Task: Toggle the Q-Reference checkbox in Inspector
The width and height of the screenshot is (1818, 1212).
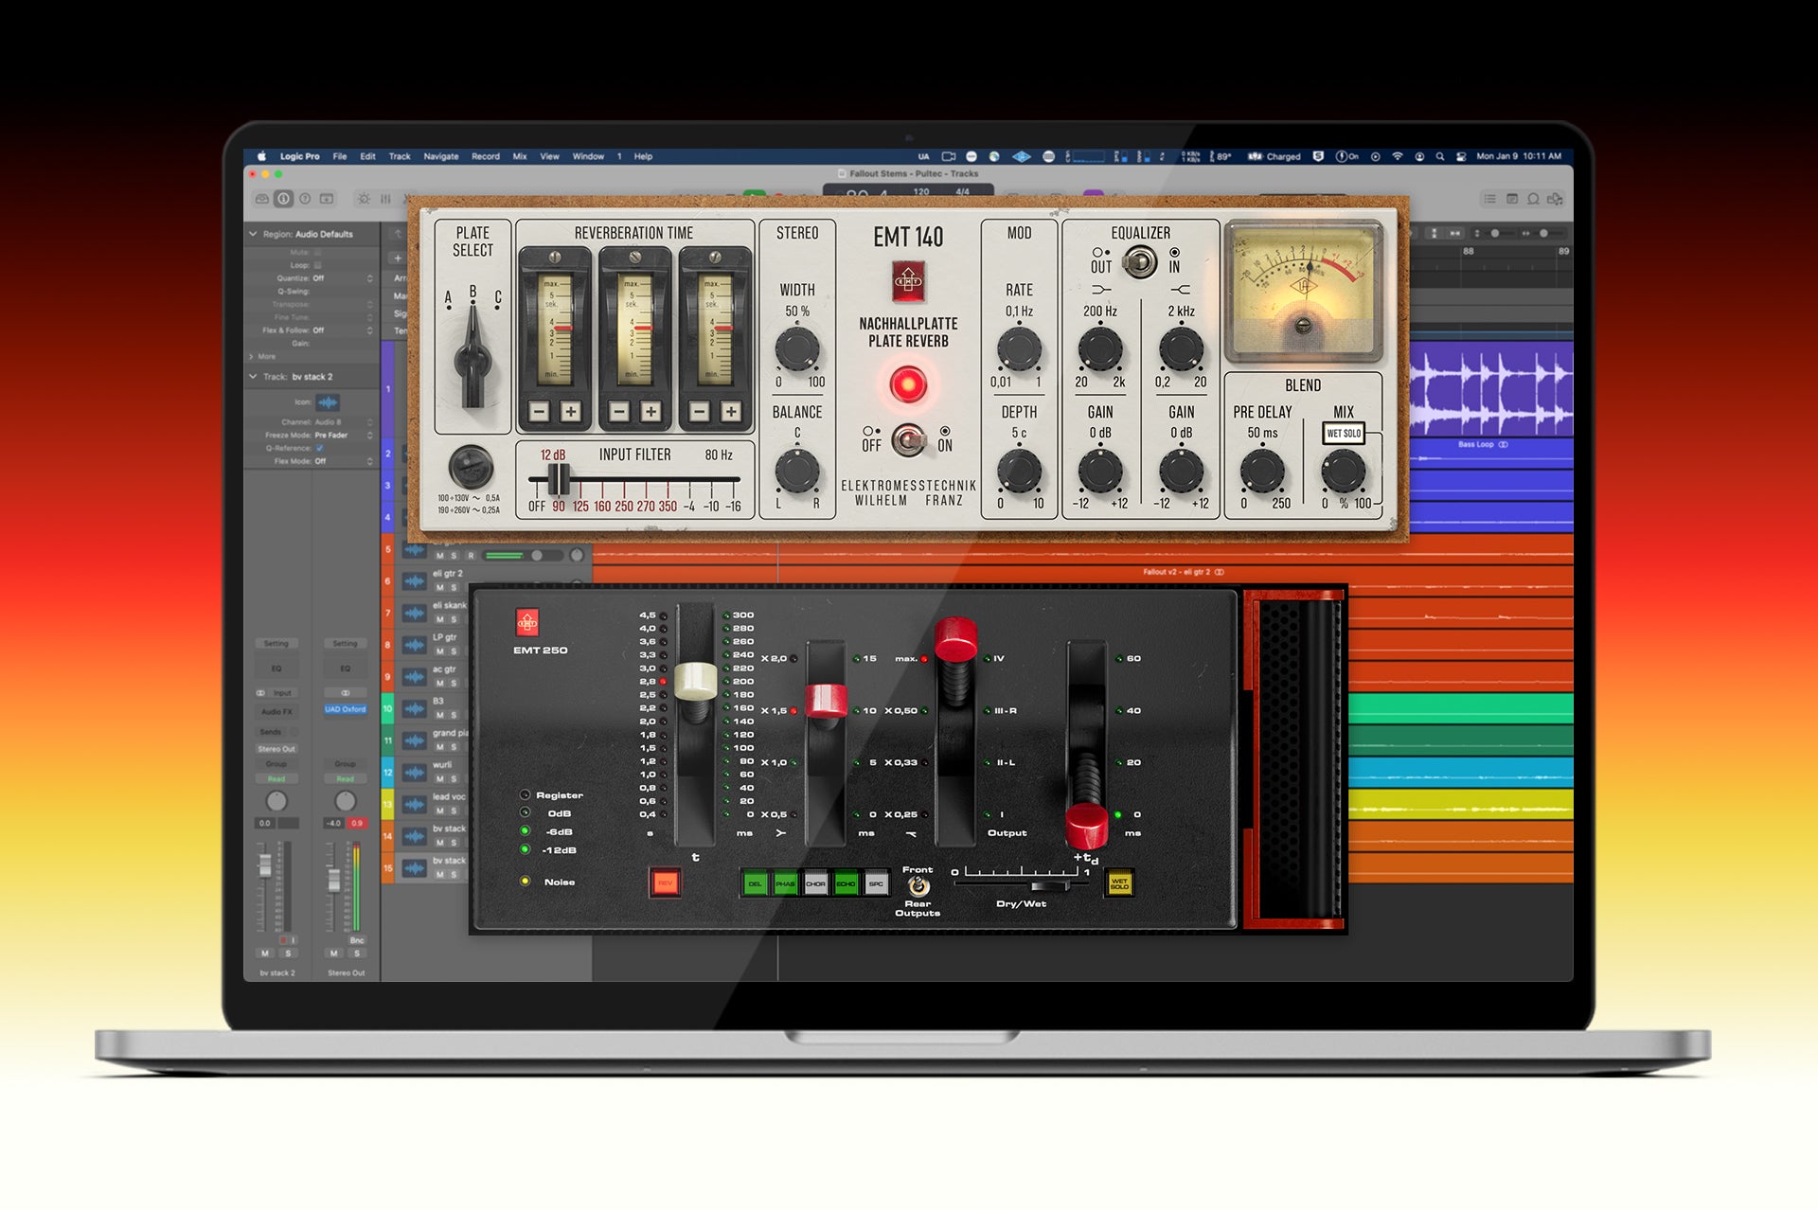Action: tap(319, 448)
